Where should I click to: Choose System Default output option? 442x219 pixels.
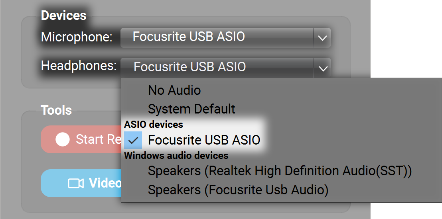191,109
